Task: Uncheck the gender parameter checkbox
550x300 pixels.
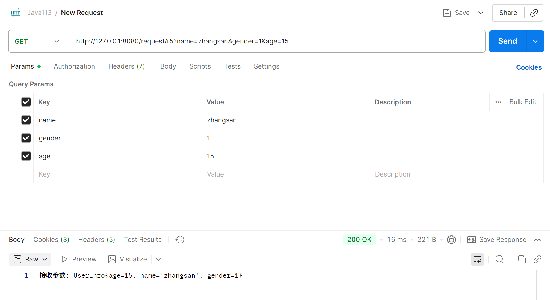Action: coord(26,138)
